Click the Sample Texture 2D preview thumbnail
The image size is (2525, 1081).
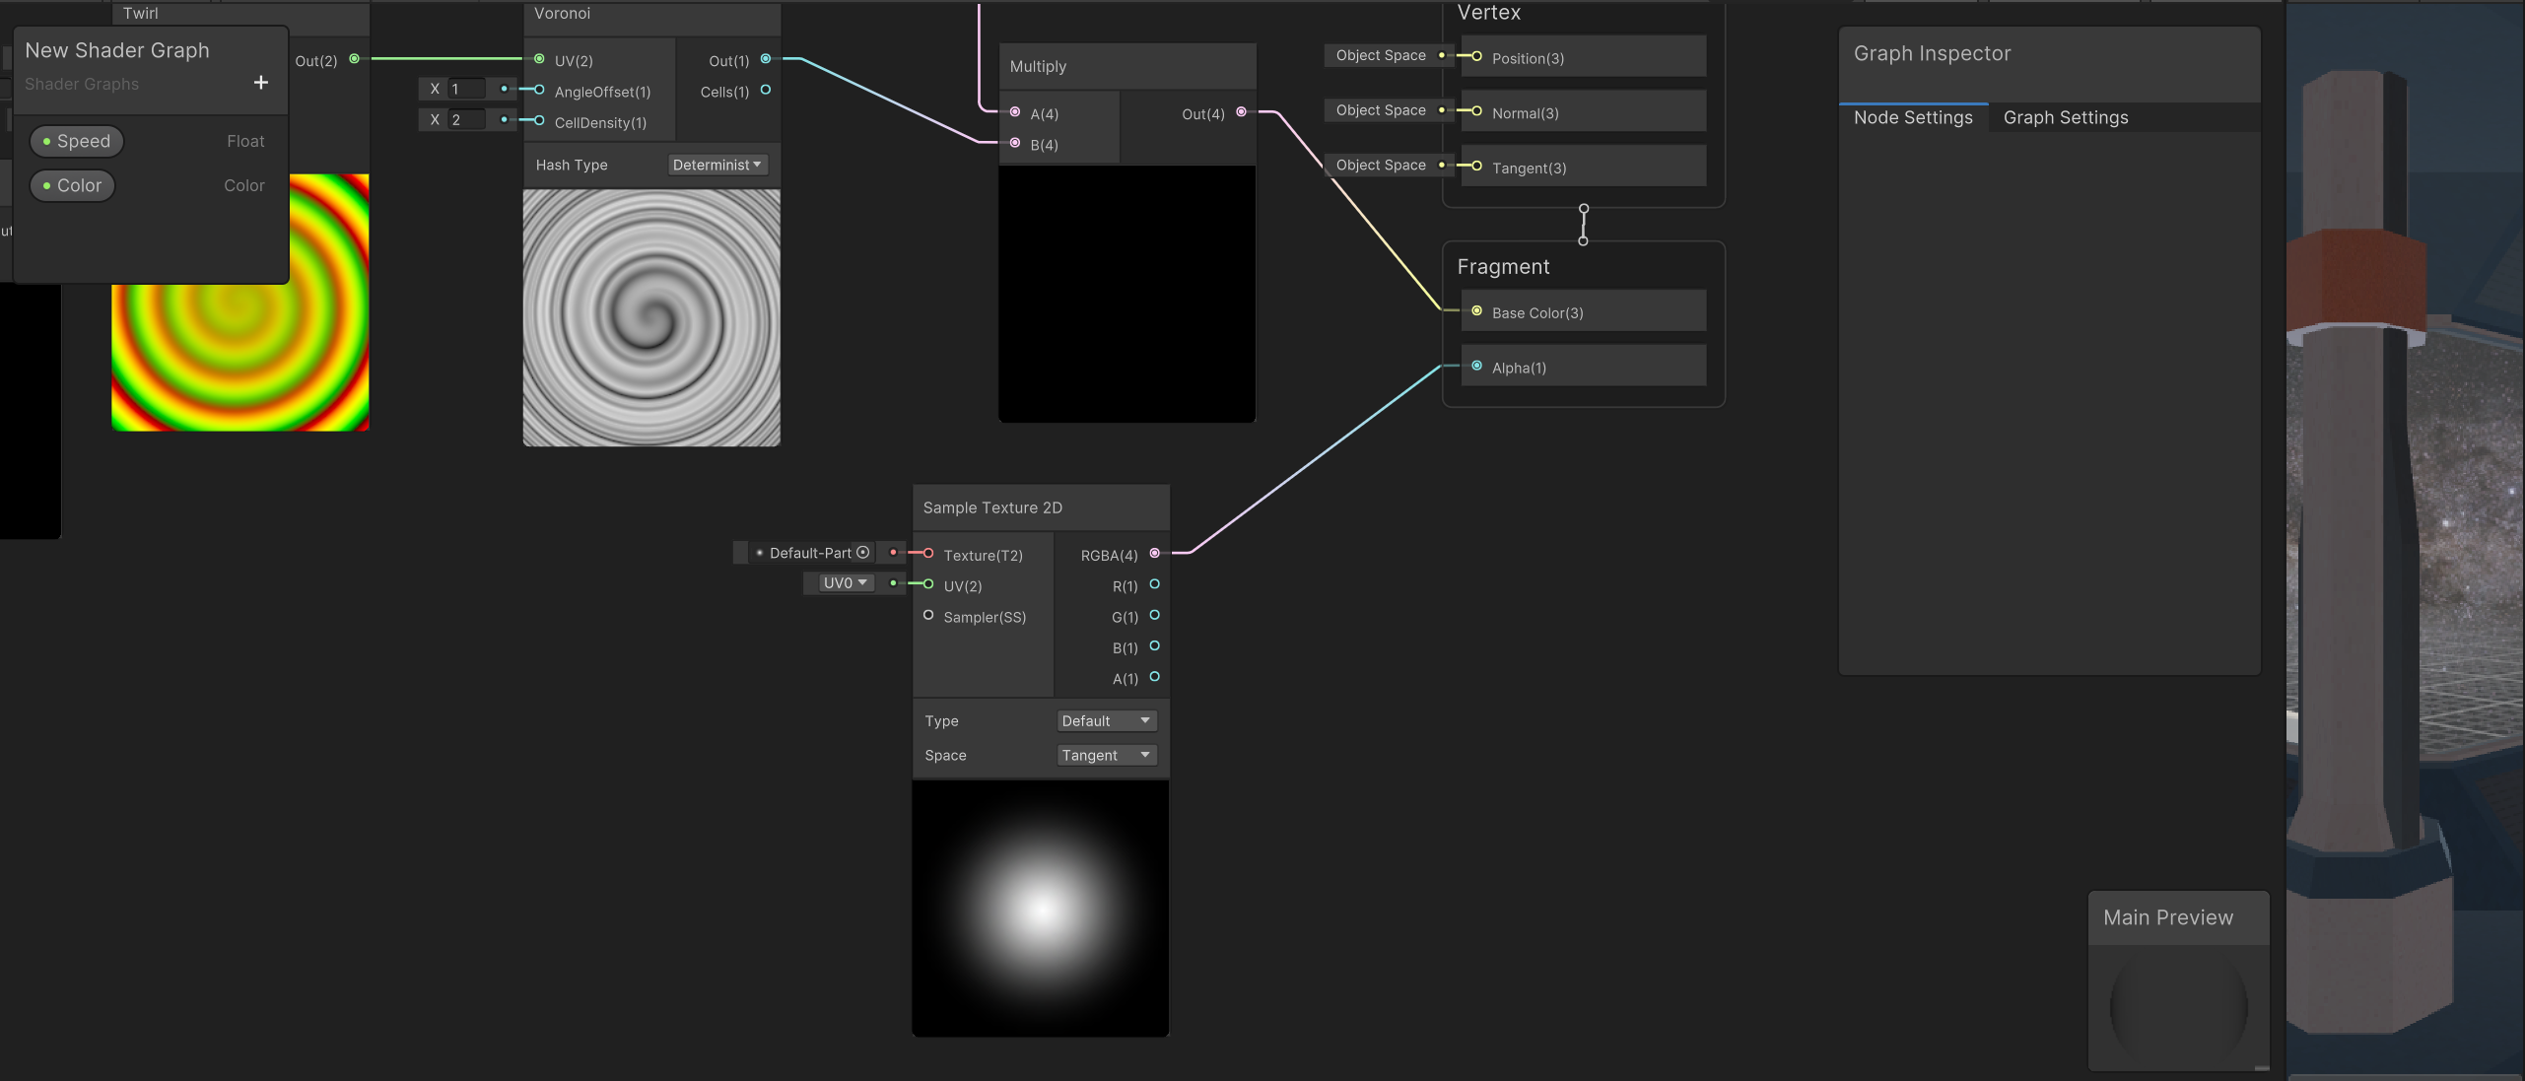click(x=1040, y=909)
